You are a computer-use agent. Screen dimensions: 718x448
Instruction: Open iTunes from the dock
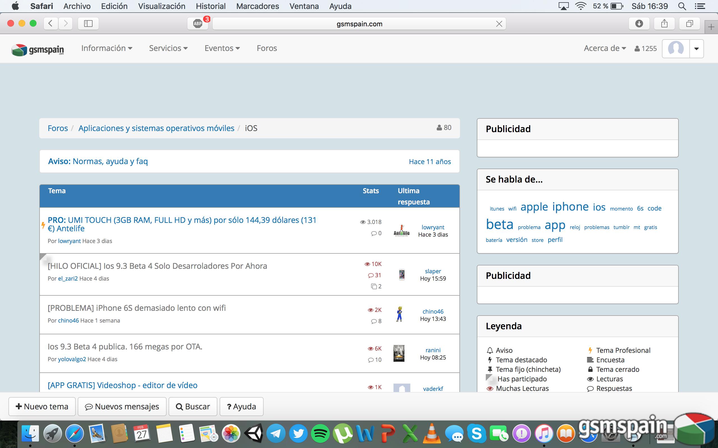tap(544, 434)
